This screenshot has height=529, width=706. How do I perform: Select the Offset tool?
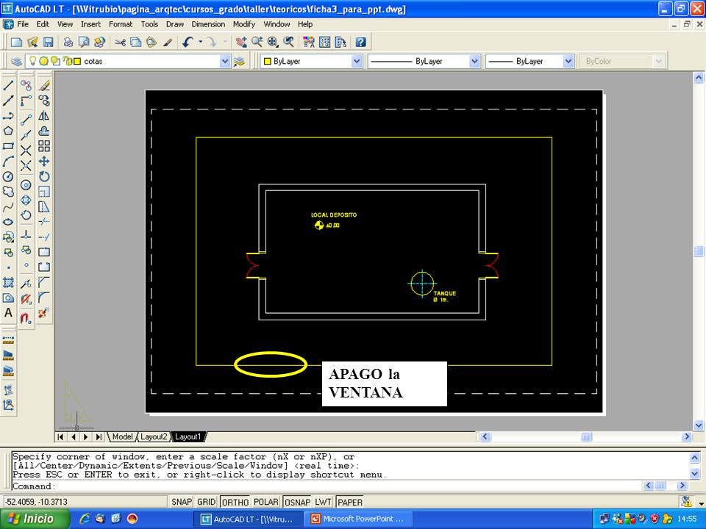pos(44,131)
